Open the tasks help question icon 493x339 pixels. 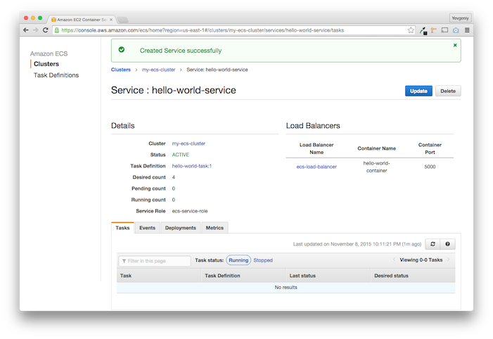447,244
